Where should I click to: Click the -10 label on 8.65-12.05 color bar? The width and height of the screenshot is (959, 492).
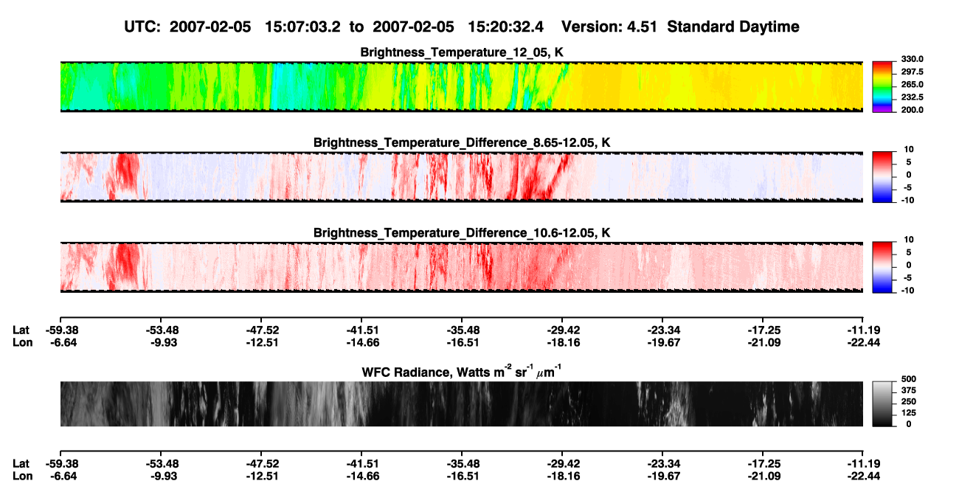tap(908, 200)
